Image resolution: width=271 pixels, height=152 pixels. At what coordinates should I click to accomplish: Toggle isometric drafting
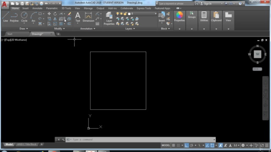[199, 145]
